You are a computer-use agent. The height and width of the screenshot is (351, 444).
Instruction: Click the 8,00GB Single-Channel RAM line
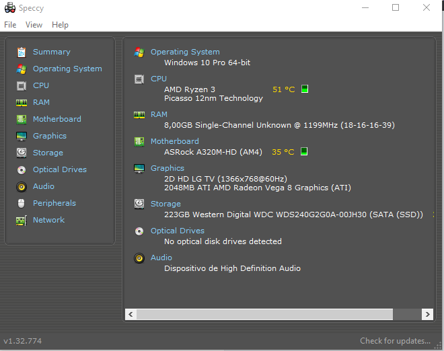pyautogui.click(x=279, y=125)
